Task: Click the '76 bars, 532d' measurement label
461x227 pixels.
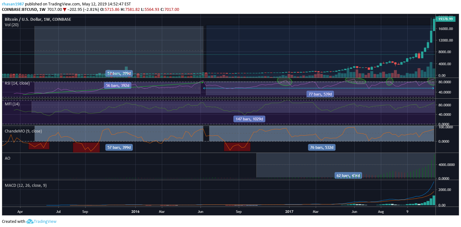Action: (322, 147)
